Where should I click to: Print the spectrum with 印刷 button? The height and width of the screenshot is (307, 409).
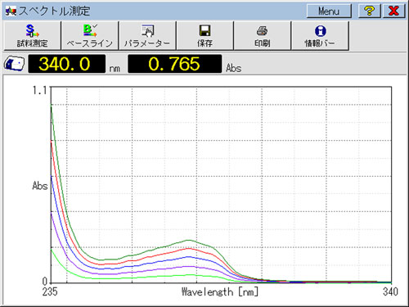[x=263, y=36]
